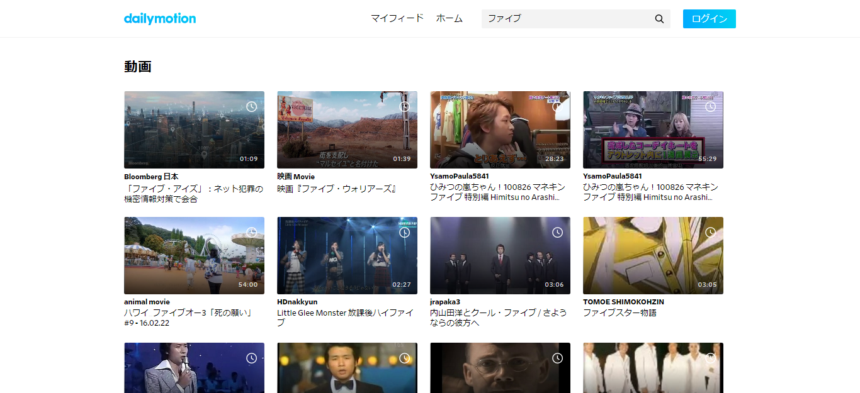
Task: Open the Little Glee Monster stage thumbnail
Action: (x=347, y=255)
